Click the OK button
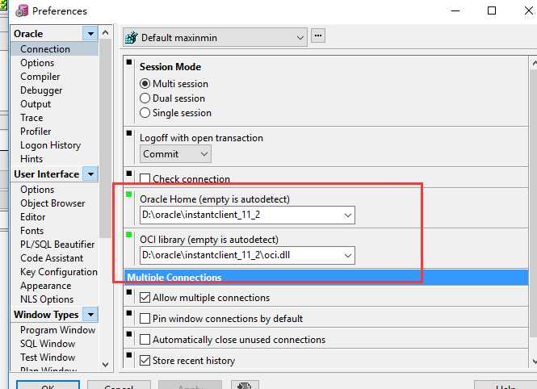537x389 pixels. tap(48, 384)
